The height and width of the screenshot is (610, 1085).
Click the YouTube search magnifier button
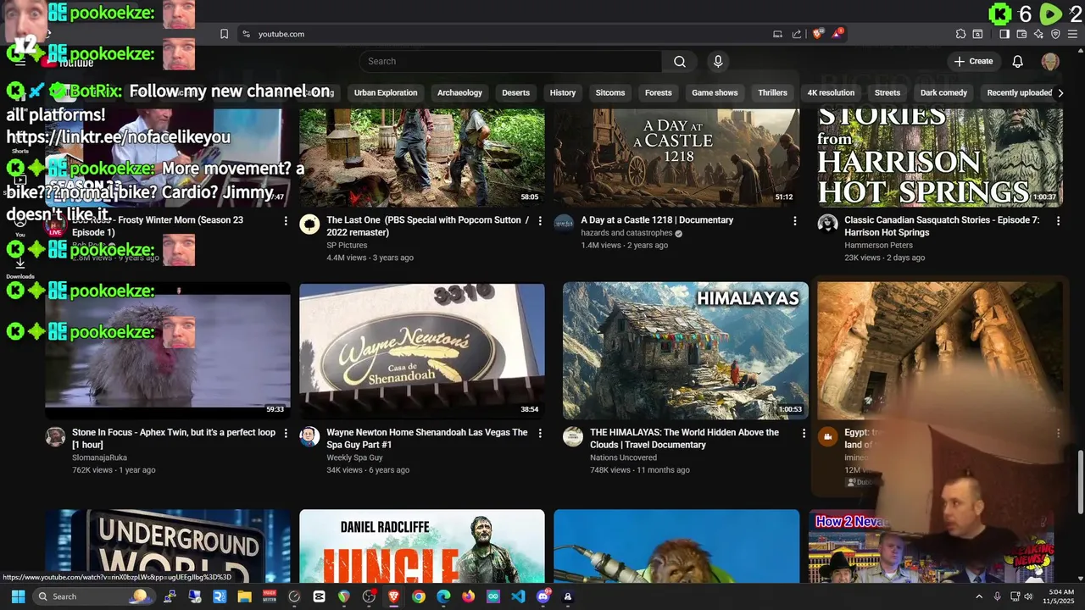click(680, 61)
